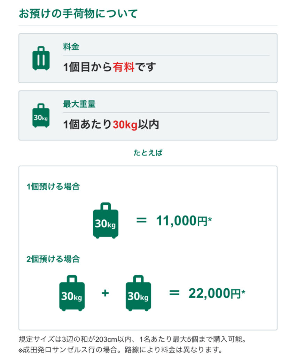Screen dimensions: 296x357
Task: Click the equals sign before 11,000円
Action: [x=141, y=221]
